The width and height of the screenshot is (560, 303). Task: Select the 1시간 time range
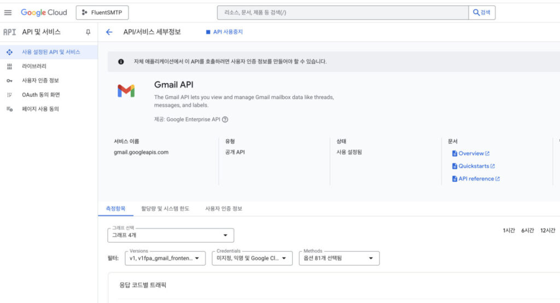[x=509, y=231]
